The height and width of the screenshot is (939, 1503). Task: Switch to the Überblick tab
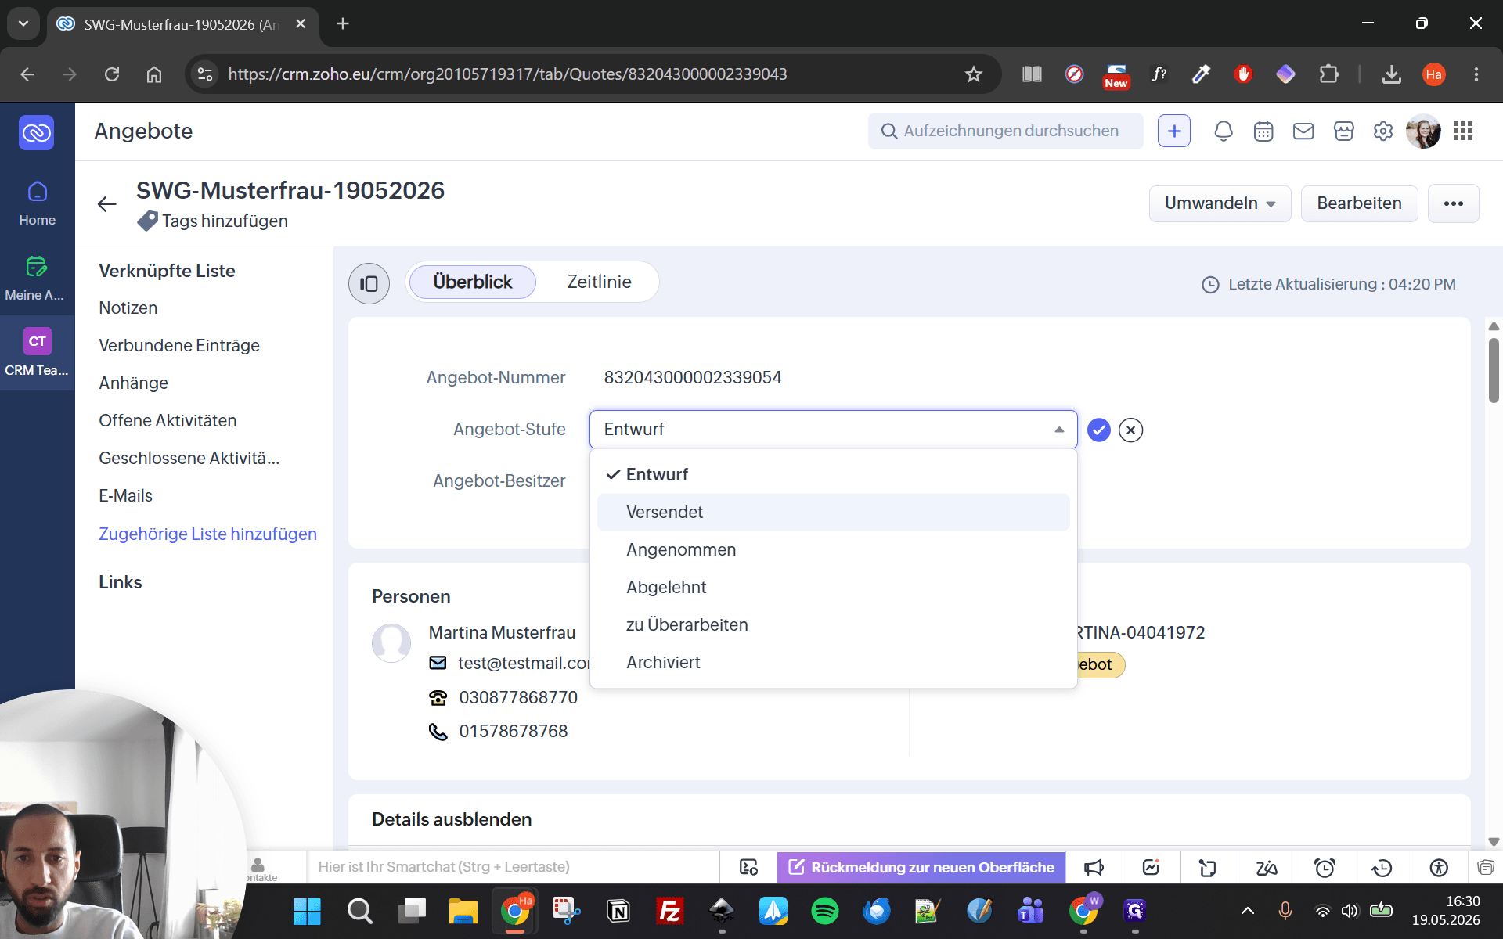(x=473, y=282)
